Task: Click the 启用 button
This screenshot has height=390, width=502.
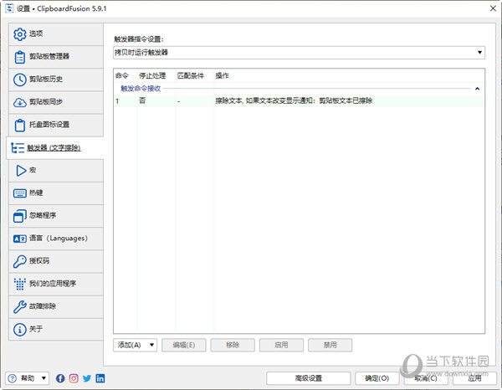Action: tap(281, 345)
